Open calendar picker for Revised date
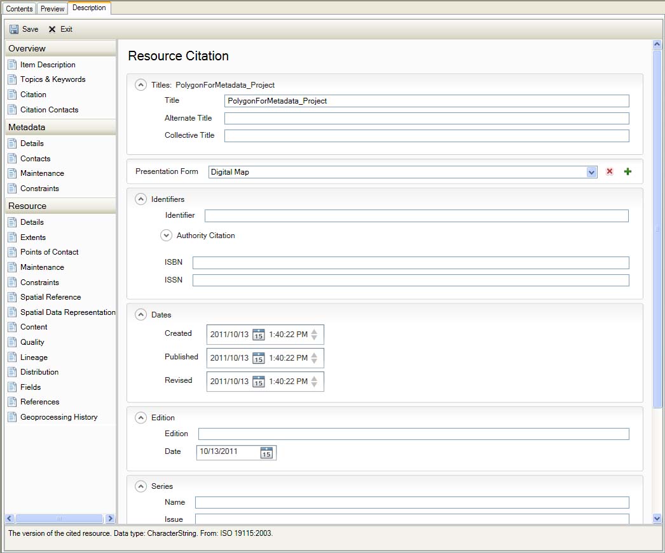This screenshot has height=553, width=665. click(258, 382)
